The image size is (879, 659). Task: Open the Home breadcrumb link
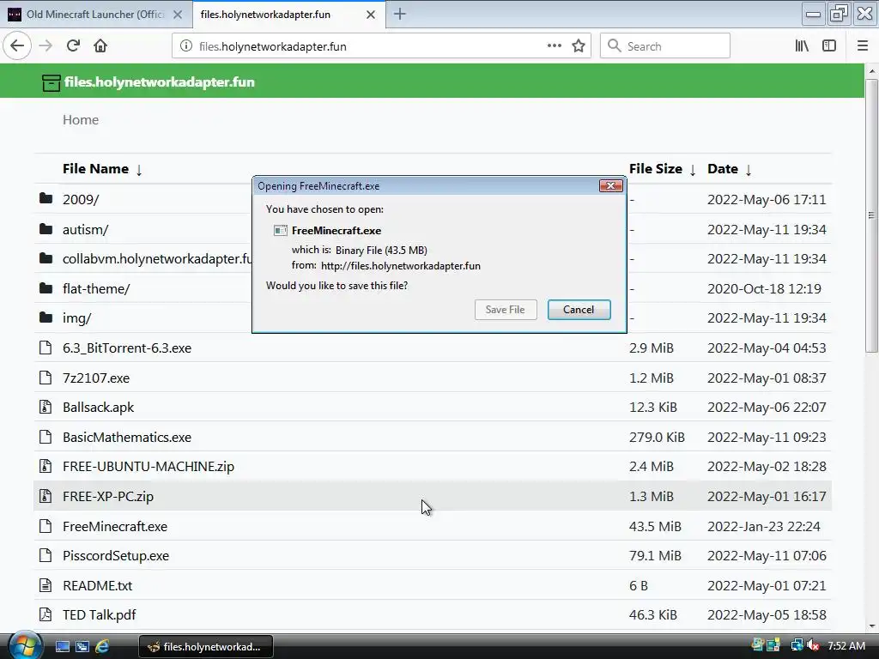[x=81, y=120]
